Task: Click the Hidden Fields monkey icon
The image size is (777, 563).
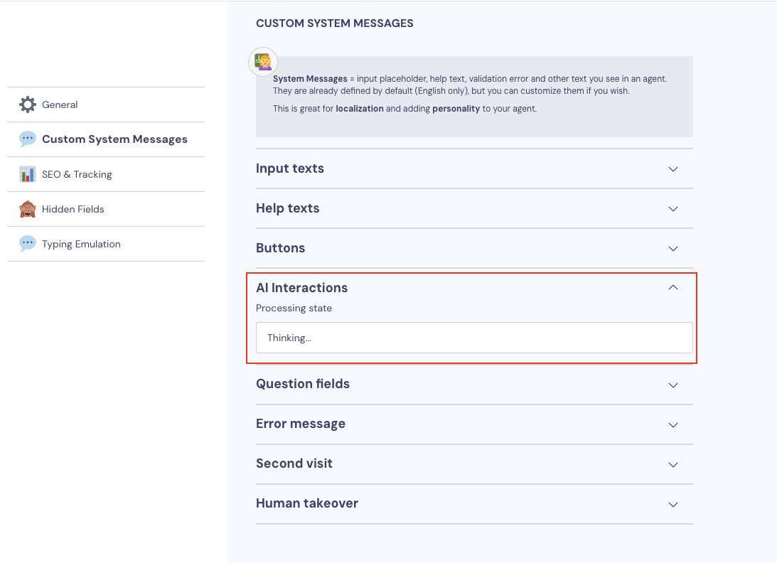Action: coord(28,209)
